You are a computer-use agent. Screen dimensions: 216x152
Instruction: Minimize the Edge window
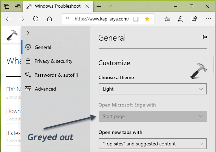click(175, 6)
